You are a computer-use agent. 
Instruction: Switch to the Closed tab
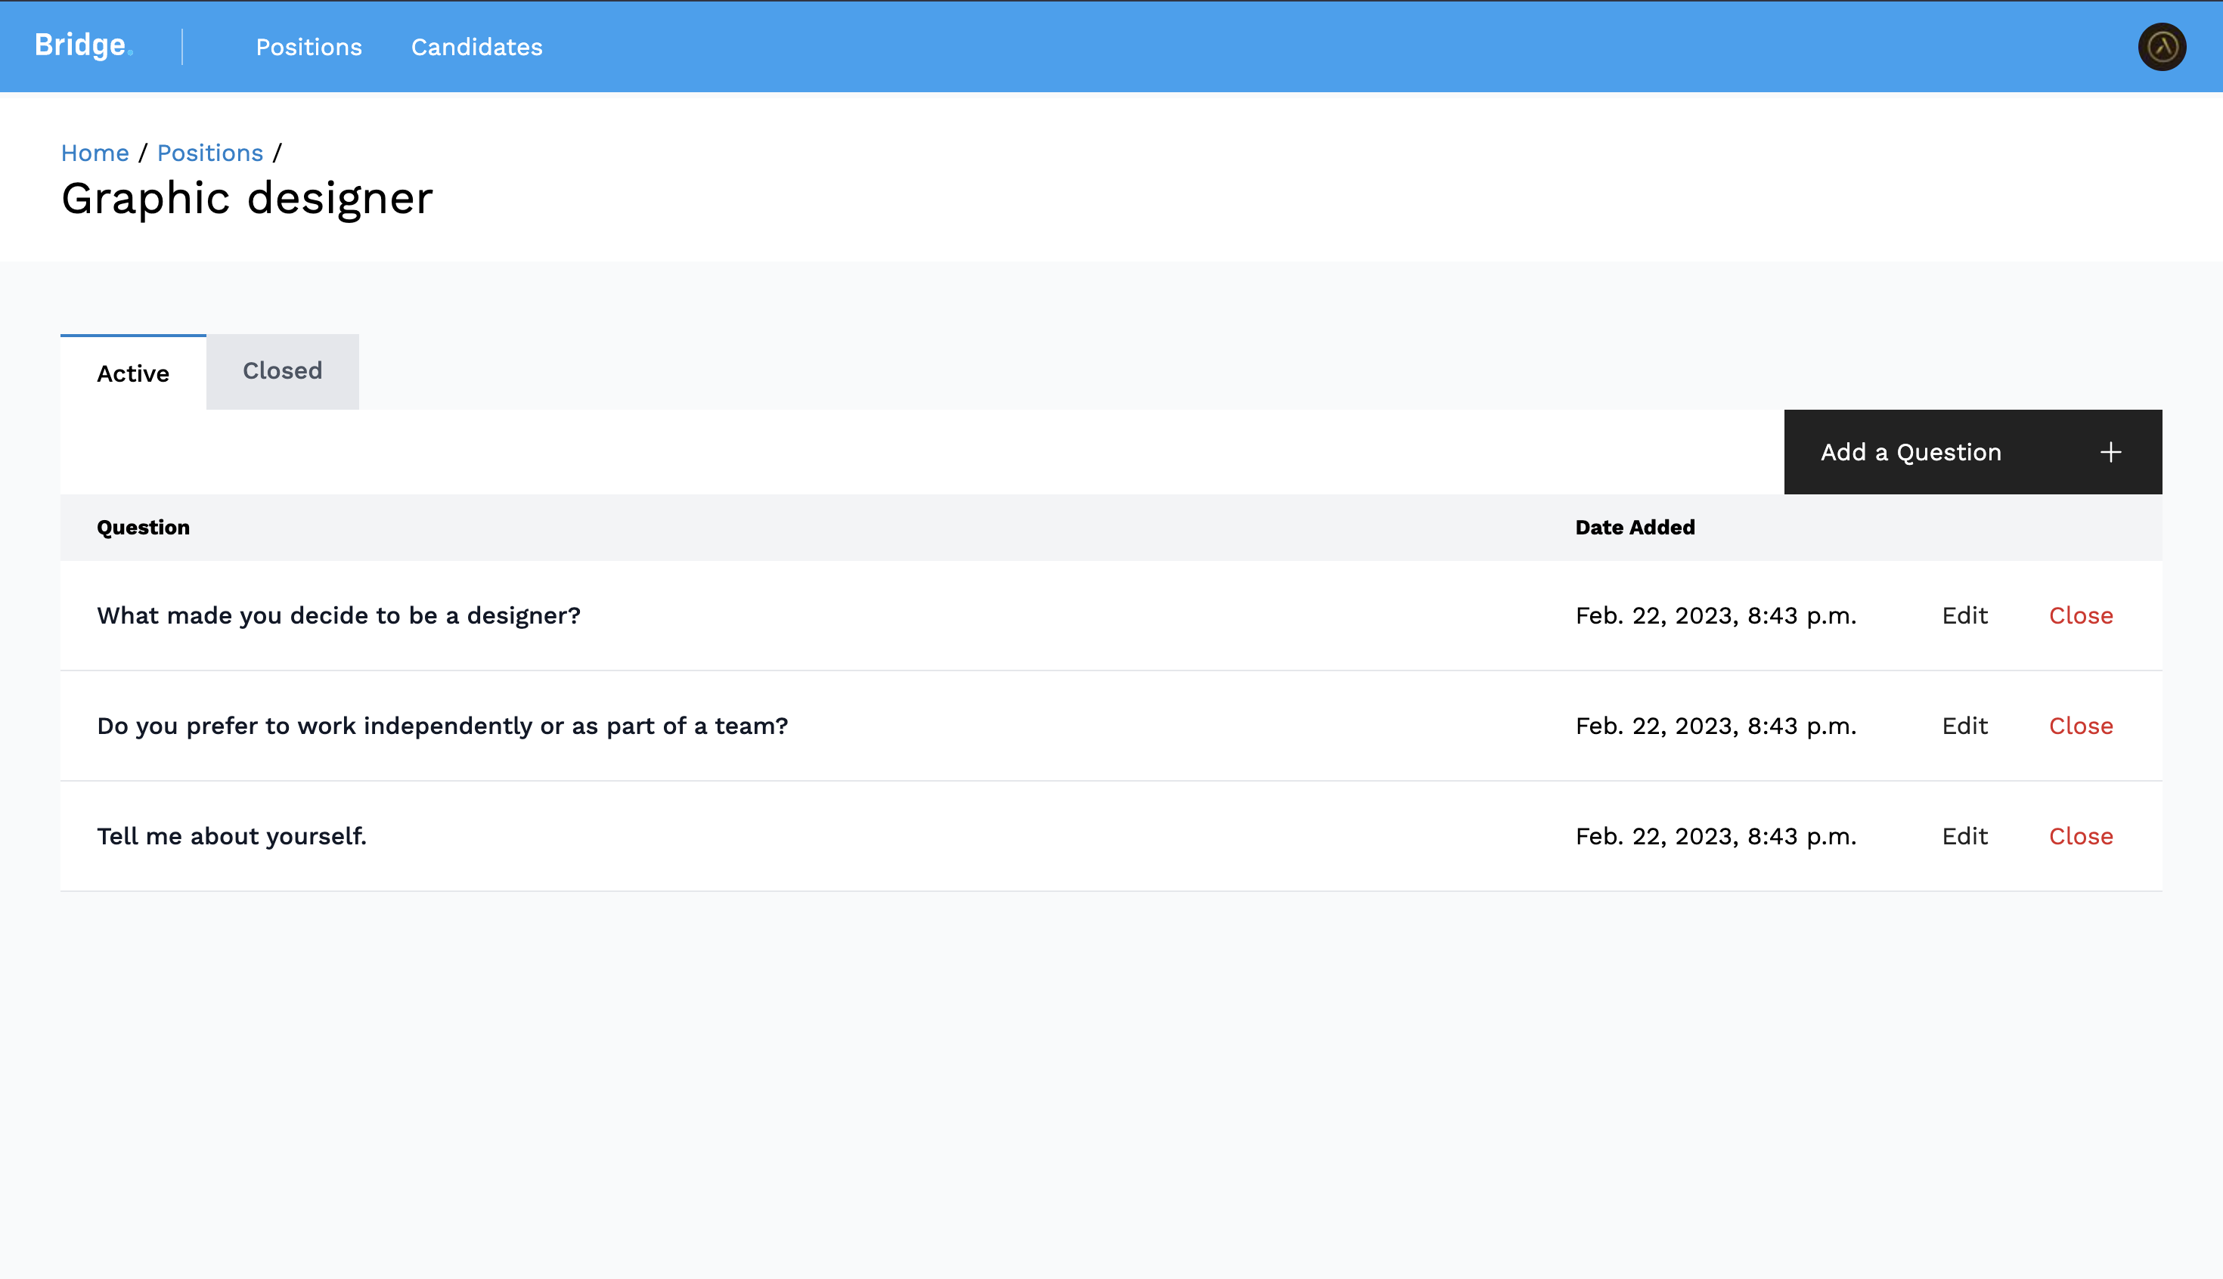pos(282,370)
